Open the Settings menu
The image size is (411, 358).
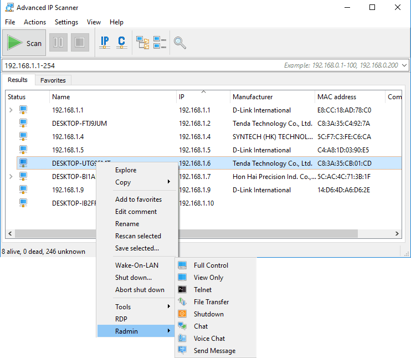click(x=66, y=22)
